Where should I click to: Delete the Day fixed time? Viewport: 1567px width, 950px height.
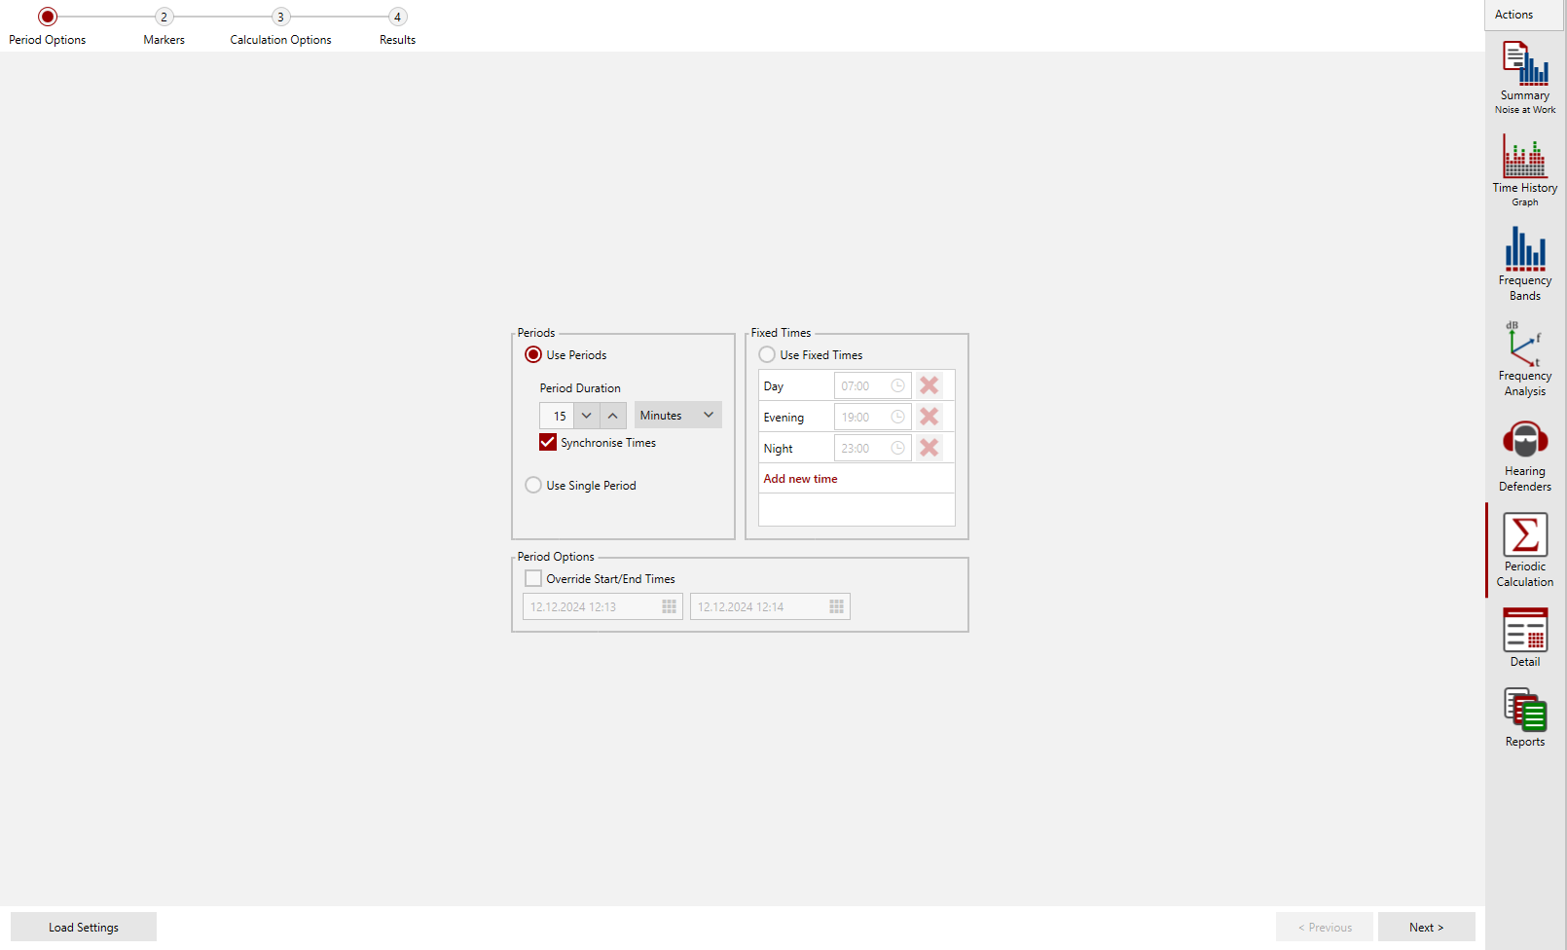[x=929, y=385]
